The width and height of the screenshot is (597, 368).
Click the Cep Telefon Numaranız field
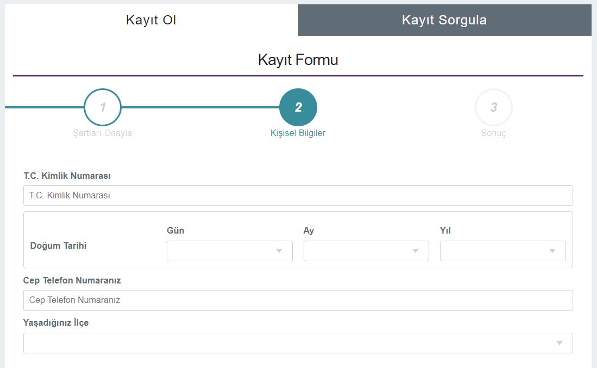[298, 300]
